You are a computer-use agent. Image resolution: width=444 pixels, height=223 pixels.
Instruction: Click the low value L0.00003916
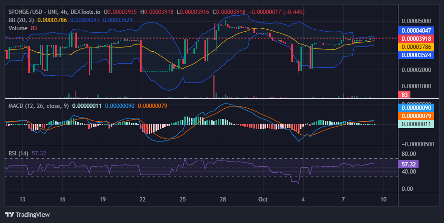(192, 12)
